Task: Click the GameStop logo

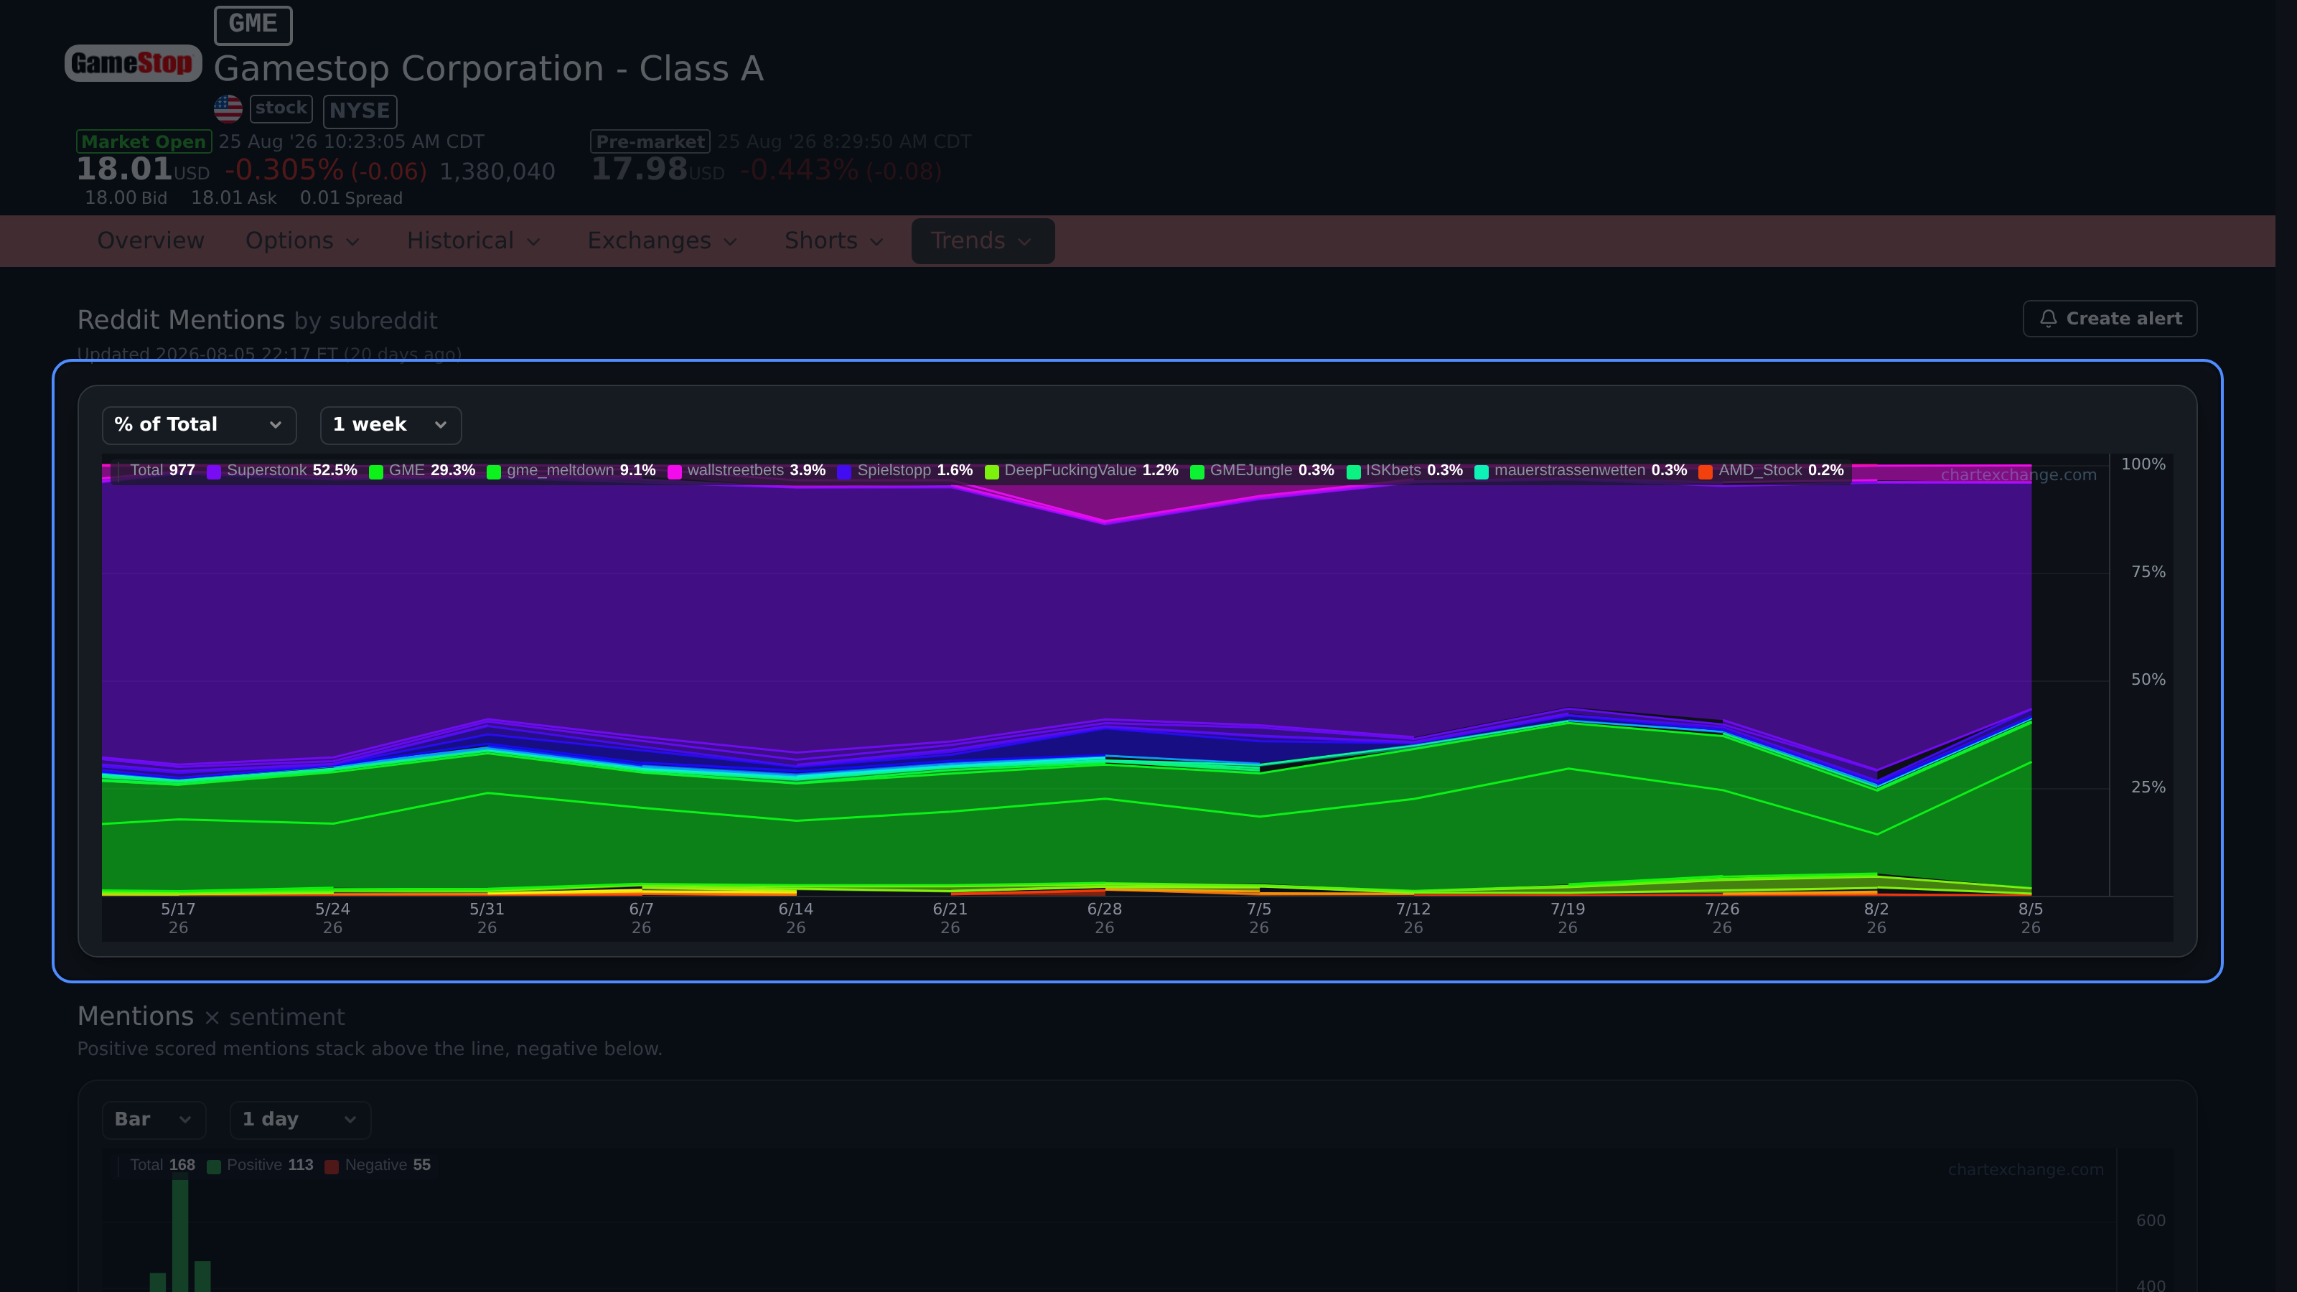Action: [x=133, y=63]
